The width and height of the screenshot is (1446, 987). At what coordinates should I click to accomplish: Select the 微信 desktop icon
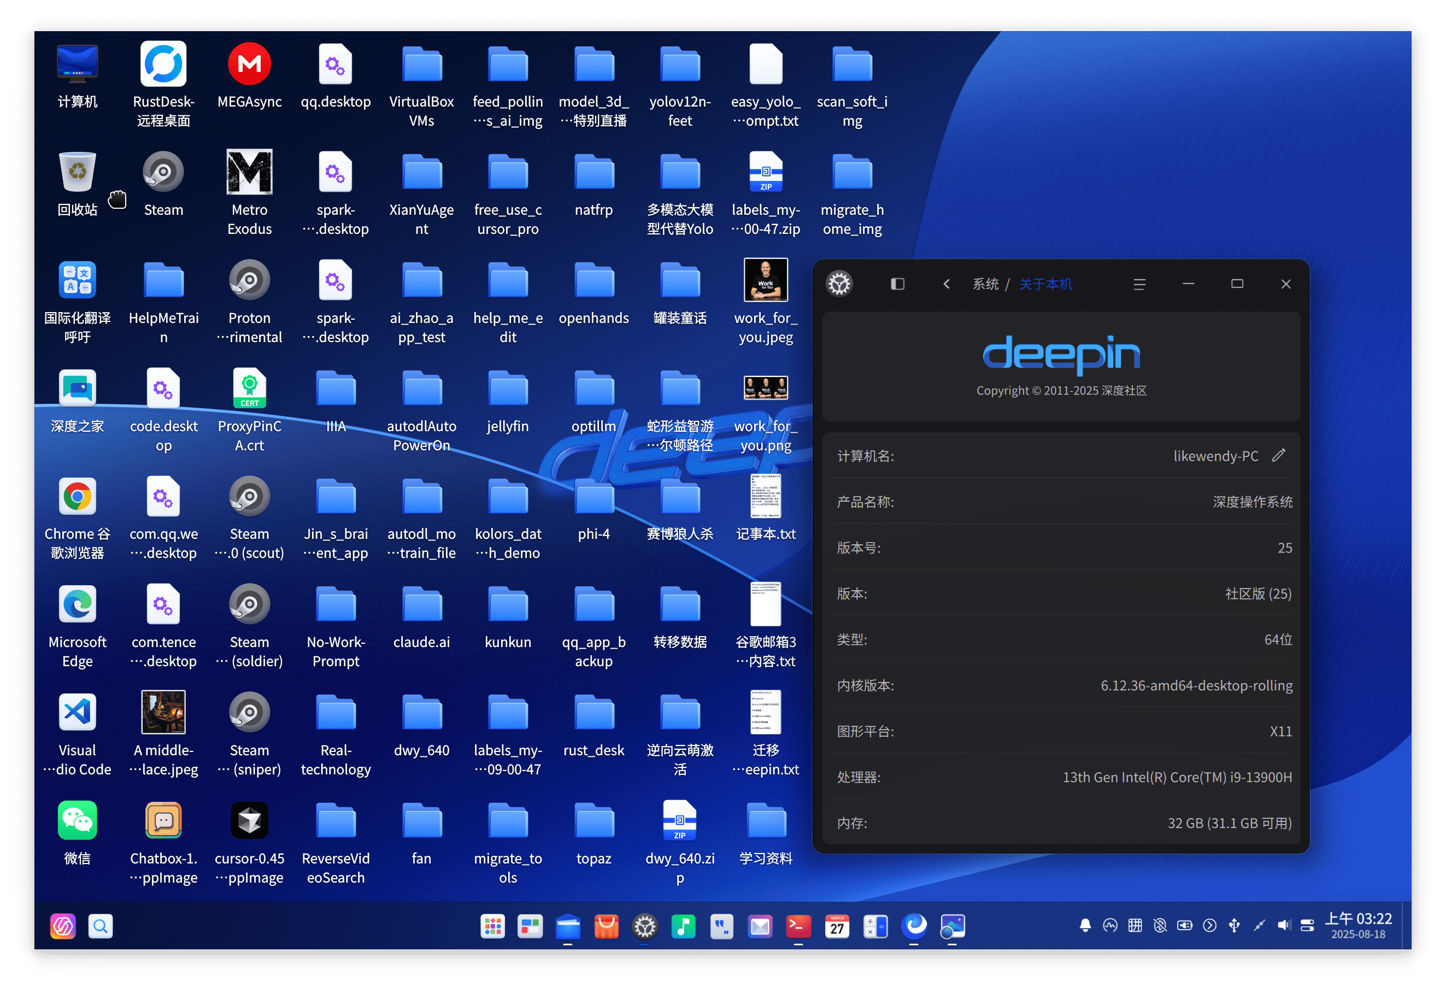(77, 833)
